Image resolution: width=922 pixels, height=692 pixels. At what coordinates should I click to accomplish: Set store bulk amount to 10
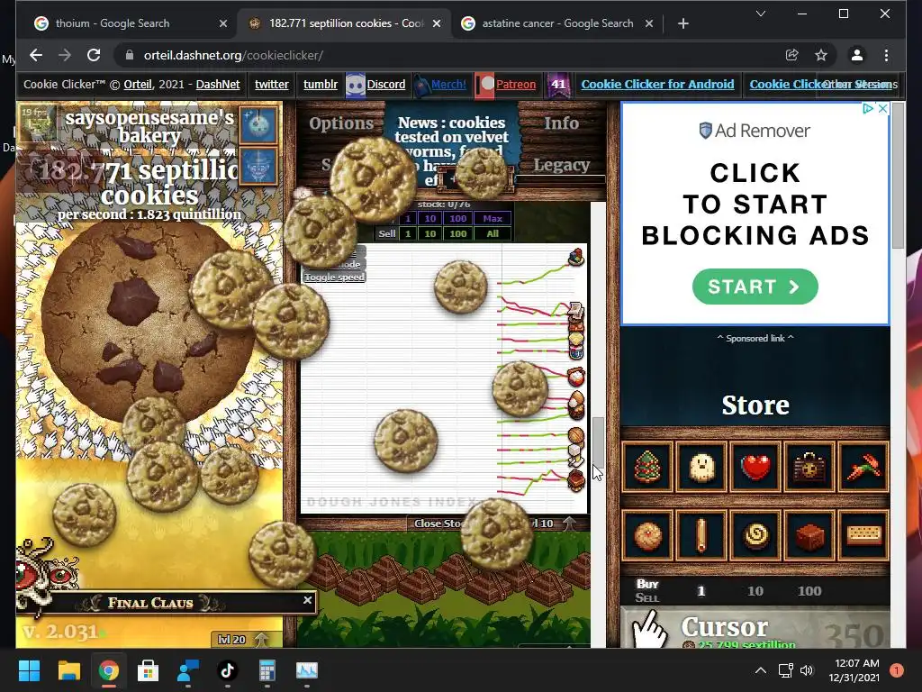pos(755,591)
